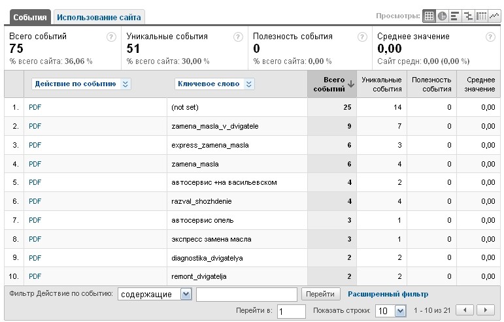The image size is (504, 322).
Task: Go to next page arrow button
Action: tap(486, 310)
